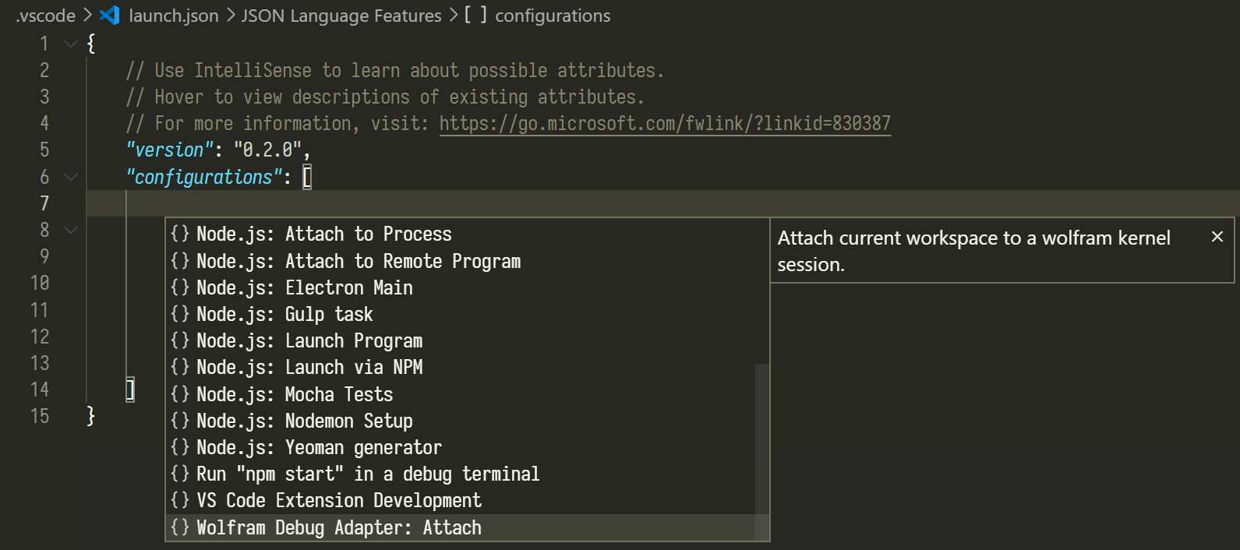Open the .vscode breadcrumb folder
The width and height of the screenshot is (1240, 550).
[46, 16]
